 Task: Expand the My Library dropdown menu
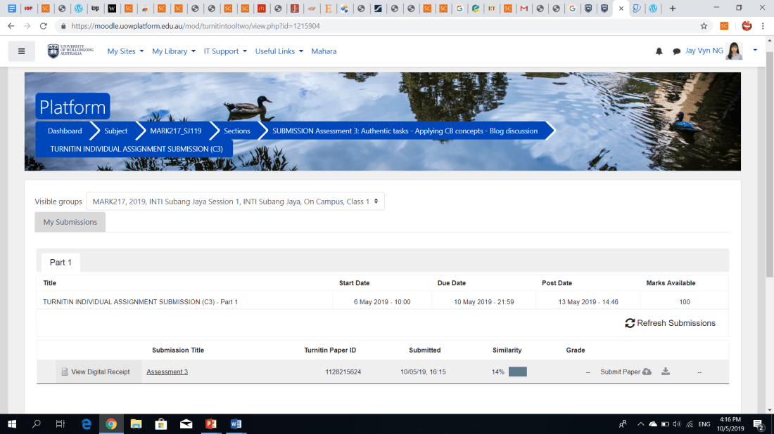click(174, 51)
